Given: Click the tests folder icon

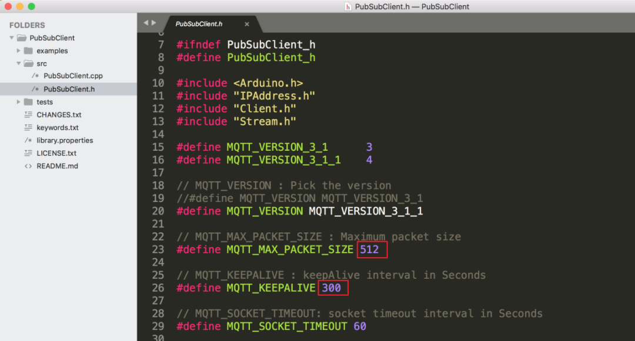Looking at the screenshot, I should pos(28,102).
